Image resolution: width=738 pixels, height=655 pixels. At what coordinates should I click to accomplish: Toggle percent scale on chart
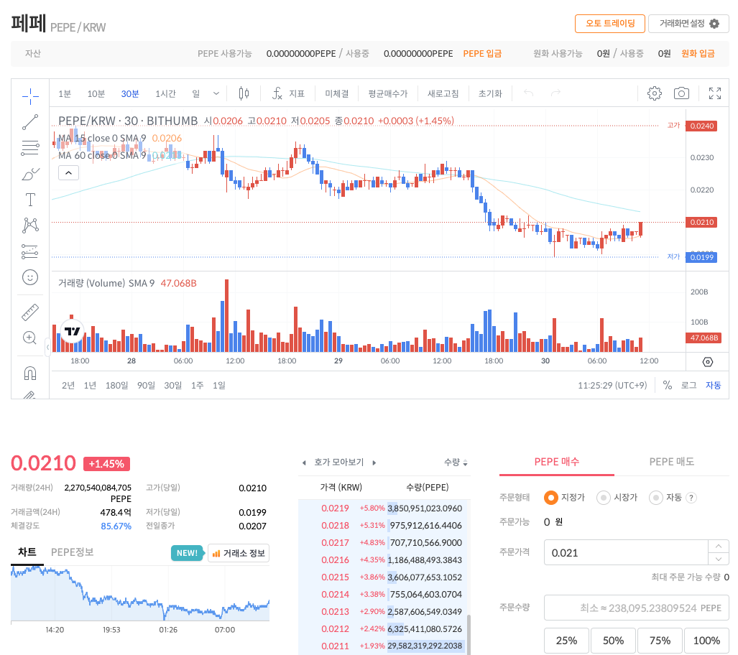click(x=668, y=385)
